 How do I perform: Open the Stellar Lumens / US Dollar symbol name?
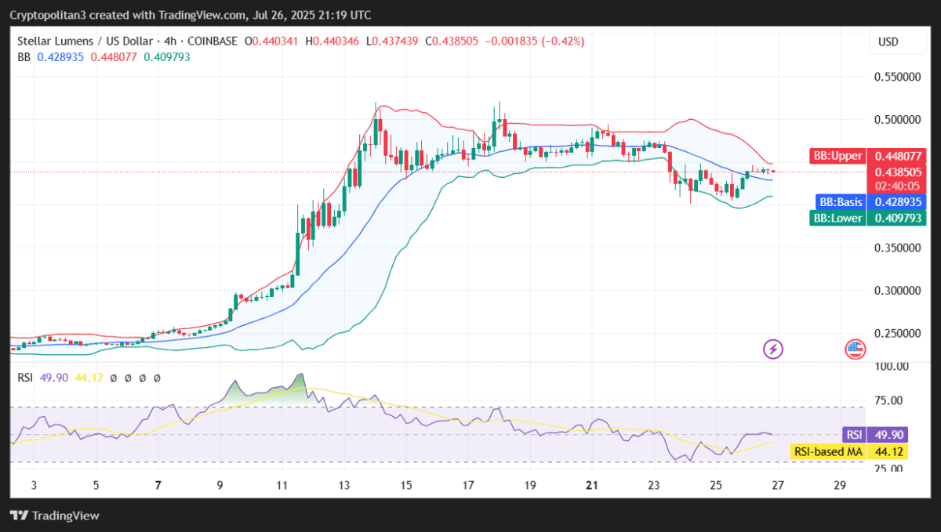[x=86, y=42]
